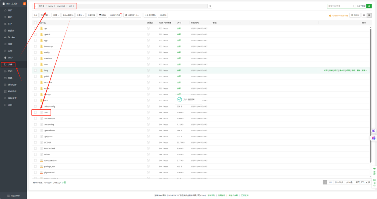Click page 1 in pagination
The height and width of the screenshot is (199, 377).
[x=325, y=182]
